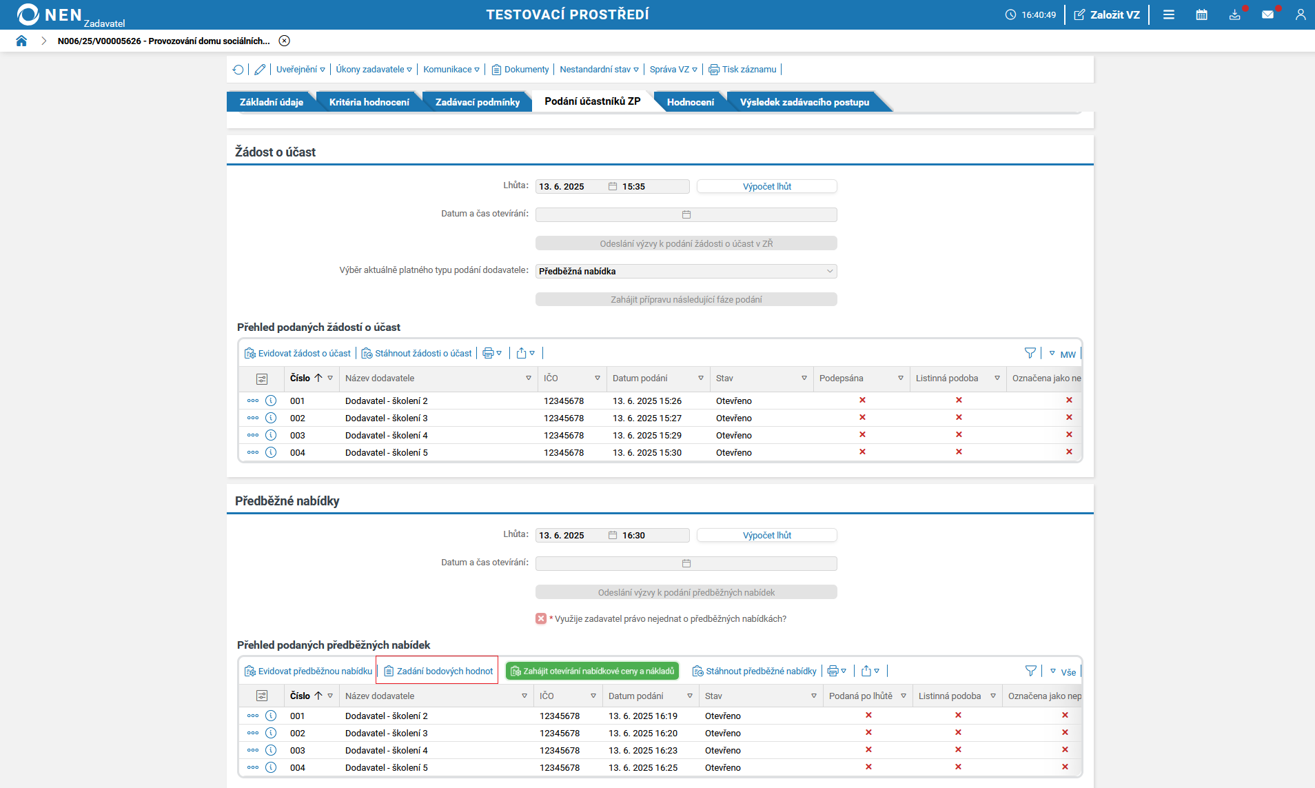The height and width of the screenshot is (788, 1315).
Task: Open the user profile icon
Action: click(1300, 14)
